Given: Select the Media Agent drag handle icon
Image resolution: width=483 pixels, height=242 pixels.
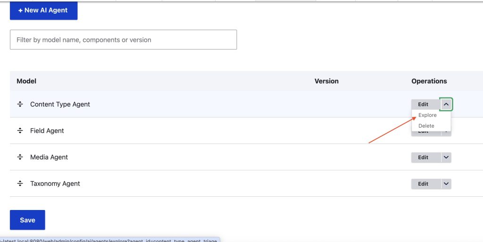Looking at the screenshot, I should point(20,157).
